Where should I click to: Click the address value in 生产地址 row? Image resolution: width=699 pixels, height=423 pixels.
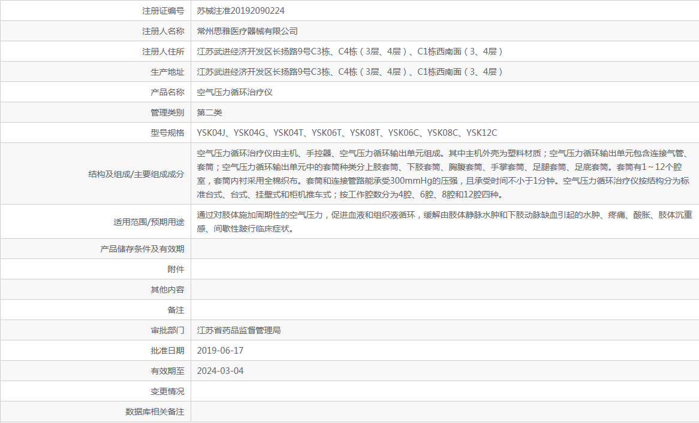tap(350, 72)
